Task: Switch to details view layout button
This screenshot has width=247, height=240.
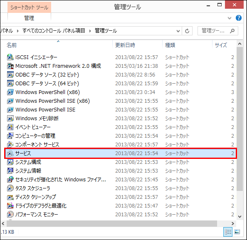Action: tap(228, 232)
